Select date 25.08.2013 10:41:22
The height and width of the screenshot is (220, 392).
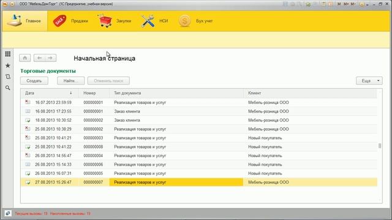(53, 147)
